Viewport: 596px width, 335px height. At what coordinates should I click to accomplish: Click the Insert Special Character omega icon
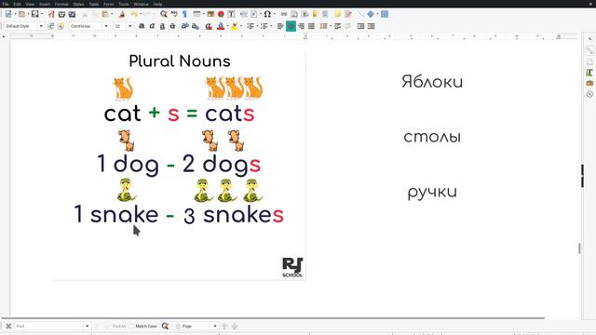pyautogui.click(x=267, y=14)
